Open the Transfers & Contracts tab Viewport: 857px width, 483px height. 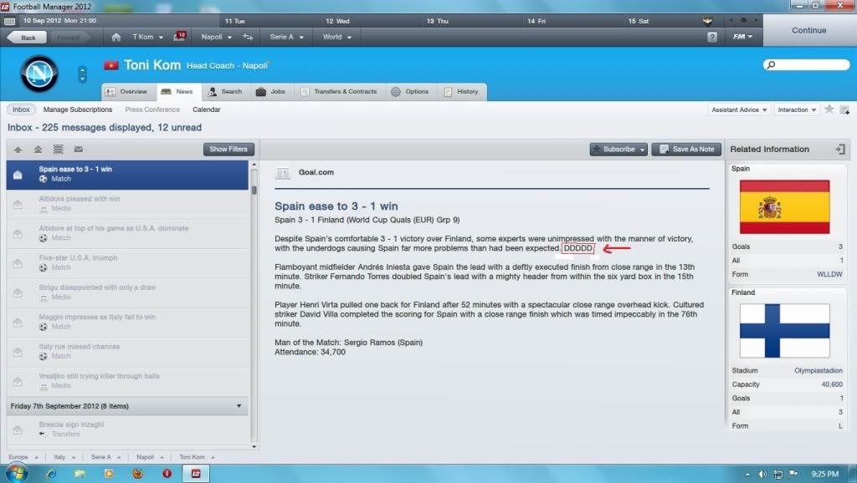click(340, 92)
